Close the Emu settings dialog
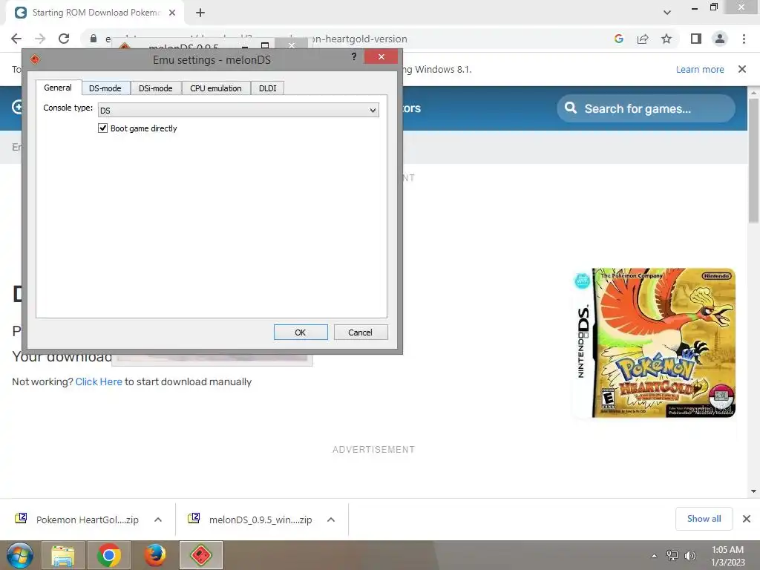 click(381, 56)
